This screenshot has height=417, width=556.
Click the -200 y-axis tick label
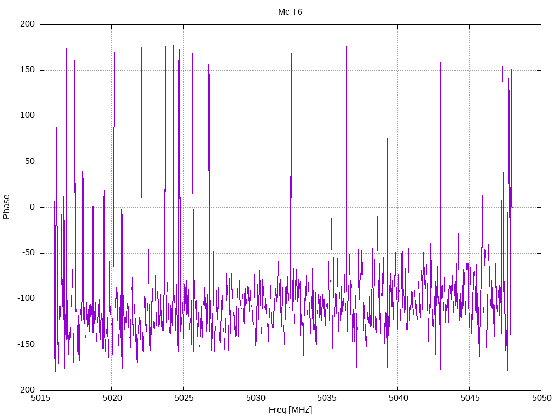(26, 390)
